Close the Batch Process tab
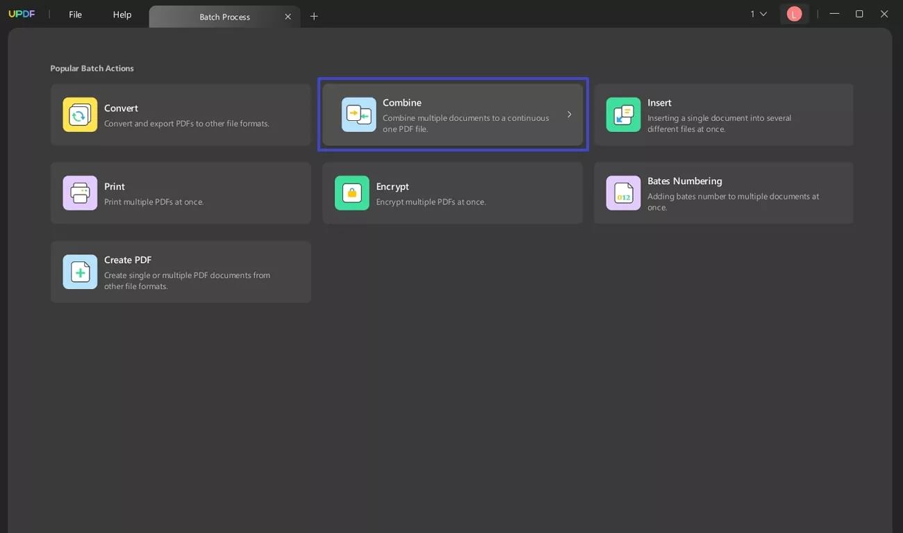The image size is (903, 533). point(288,17)
